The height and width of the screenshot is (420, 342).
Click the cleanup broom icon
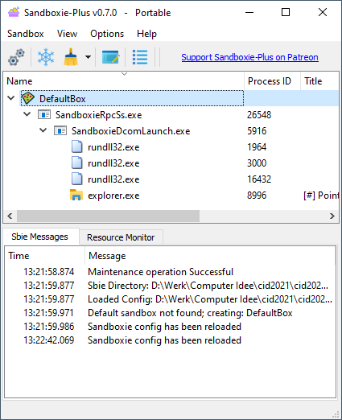[71, 57]
